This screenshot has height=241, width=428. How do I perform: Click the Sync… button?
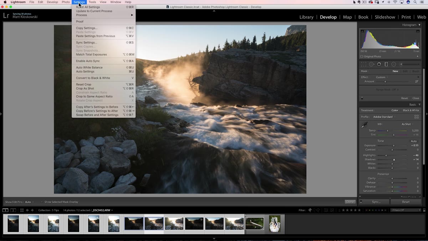click(376, 202)
